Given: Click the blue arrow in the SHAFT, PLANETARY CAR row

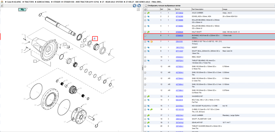Looking at the screenshot, I should (x=148, y=119).
